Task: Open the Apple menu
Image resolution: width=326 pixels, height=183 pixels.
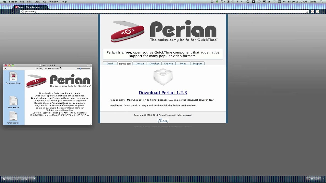Action: coord(5,2)
